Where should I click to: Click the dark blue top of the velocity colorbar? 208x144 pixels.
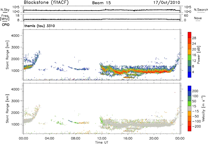pos(190,88)
